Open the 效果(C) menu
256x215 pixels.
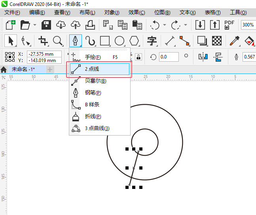pos(137,13)
